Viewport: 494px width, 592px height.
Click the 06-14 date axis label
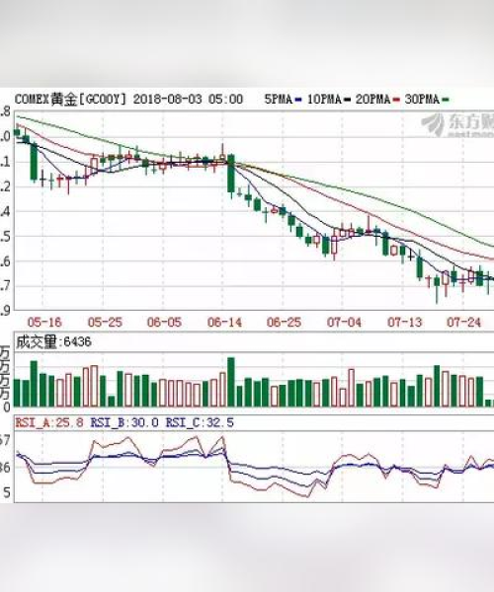(x=224, y=323)
